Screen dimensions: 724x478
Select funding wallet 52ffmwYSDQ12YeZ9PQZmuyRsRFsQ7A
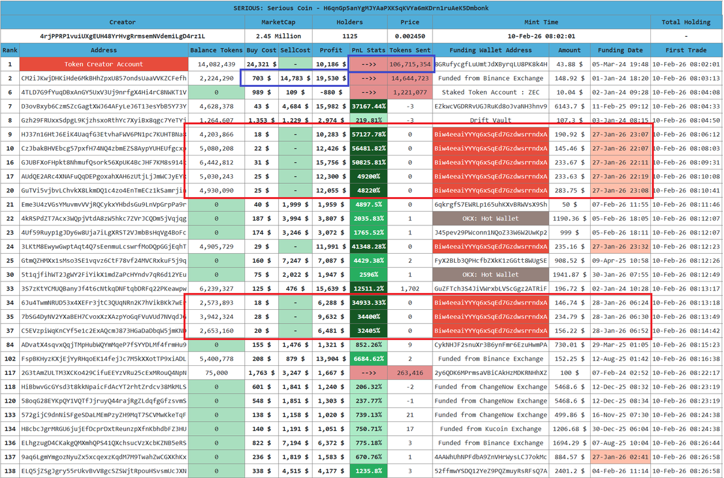(x=490, y=471)
